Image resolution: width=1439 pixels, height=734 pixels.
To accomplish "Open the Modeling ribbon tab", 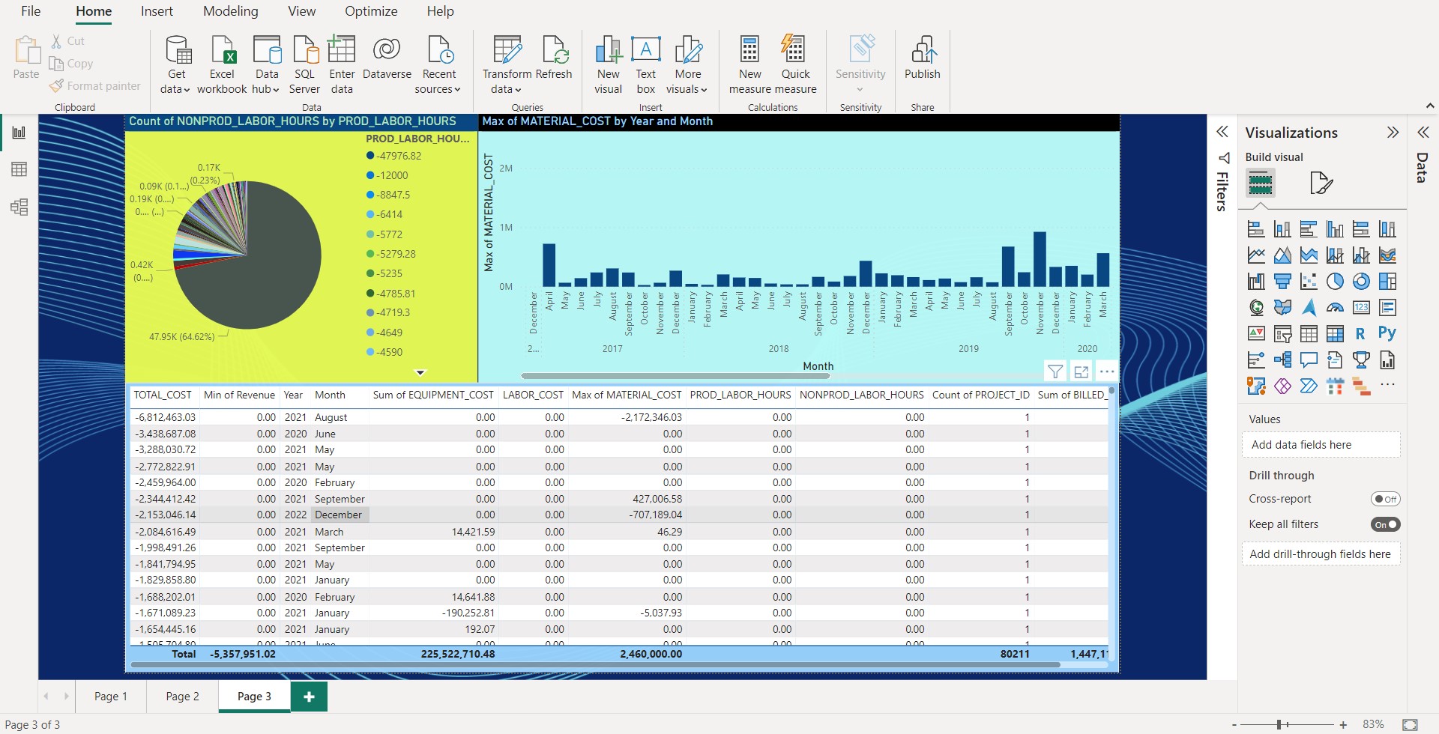I will 230,11.
